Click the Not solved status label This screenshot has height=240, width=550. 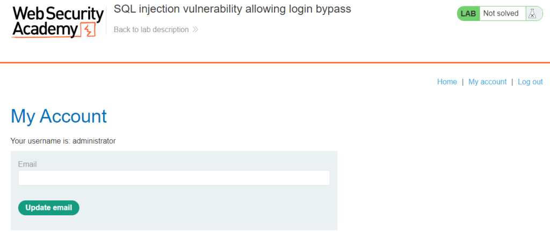click(501, 13)
